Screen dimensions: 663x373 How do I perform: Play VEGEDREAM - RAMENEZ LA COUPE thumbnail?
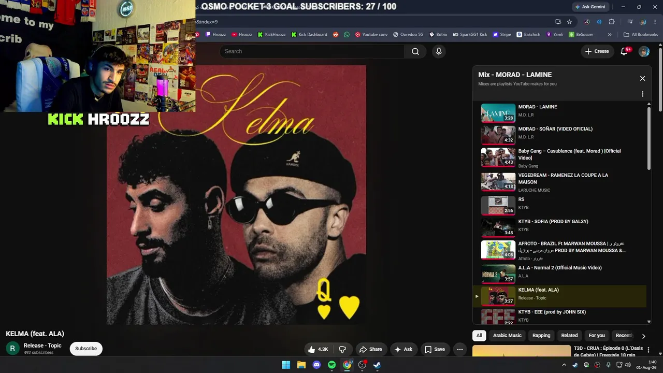tap(498, 182)
